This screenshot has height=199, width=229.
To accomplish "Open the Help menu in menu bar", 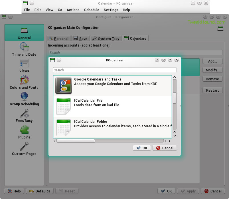I will (x=126, y=10).
